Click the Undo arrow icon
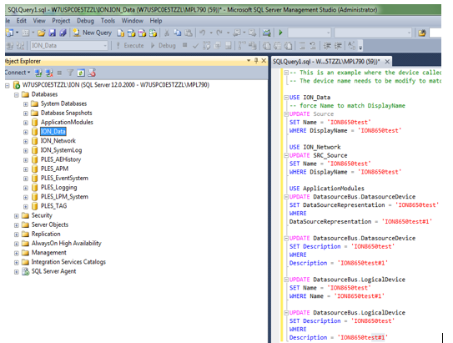Screen dimensions: 453x343 (203, 33)
